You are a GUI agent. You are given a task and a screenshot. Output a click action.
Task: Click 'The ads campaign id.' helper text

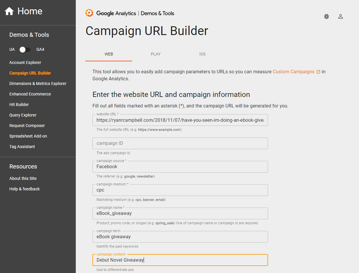[114, 153]
